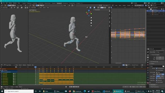Click Windows Start button
The width and height of the screenshot is (165, 93).
[x=2, y=91]
